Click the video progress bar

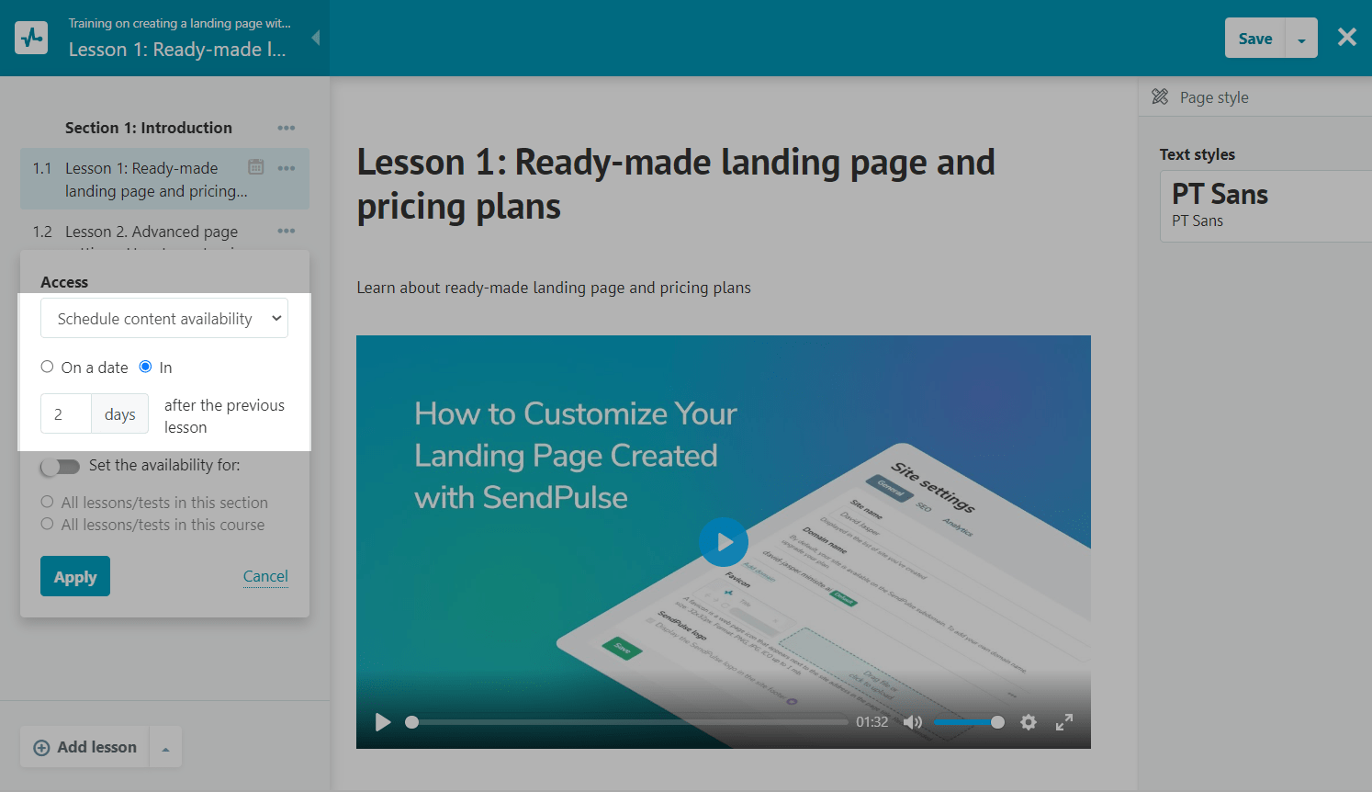[x=628, y=722]
